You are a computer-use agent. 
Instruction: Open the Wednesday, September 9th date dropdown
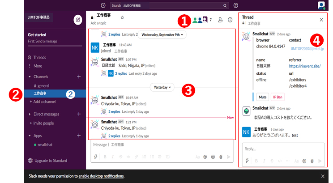[x=162, y=34]
